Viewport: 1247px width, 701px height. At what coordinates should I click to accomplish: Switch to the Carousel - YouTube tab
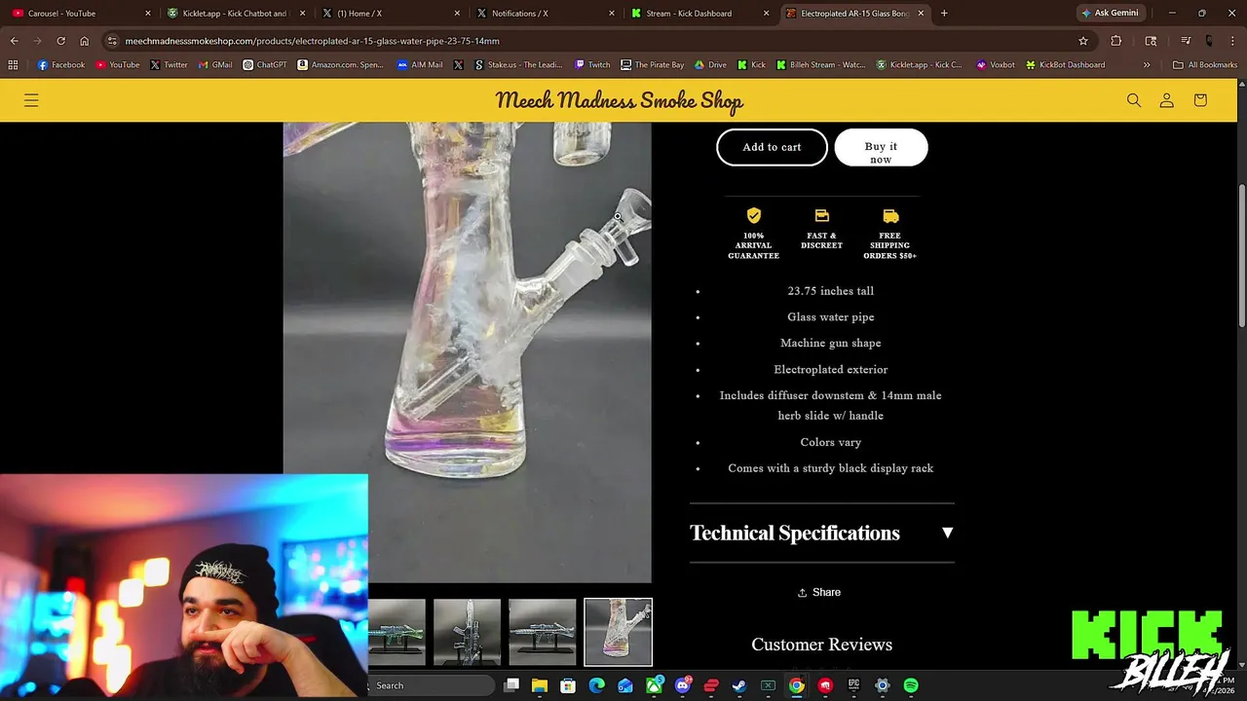point(80,14)
